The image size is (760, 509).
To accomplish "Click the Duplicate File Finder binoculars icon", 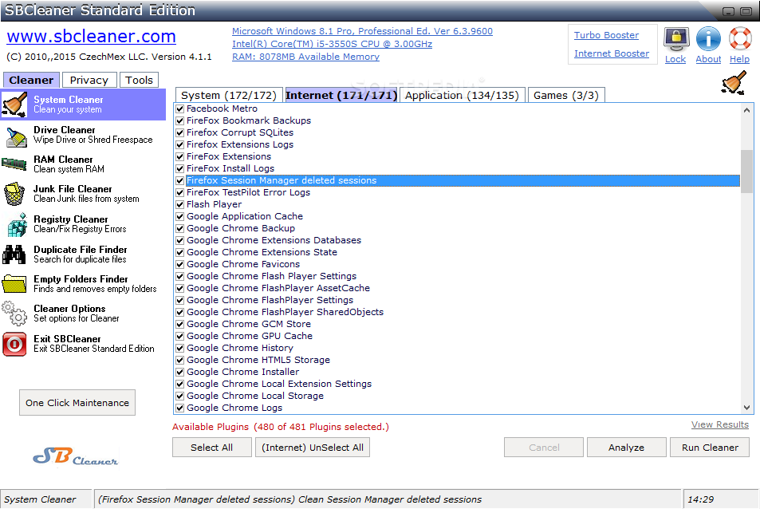I will pos(14,254).
